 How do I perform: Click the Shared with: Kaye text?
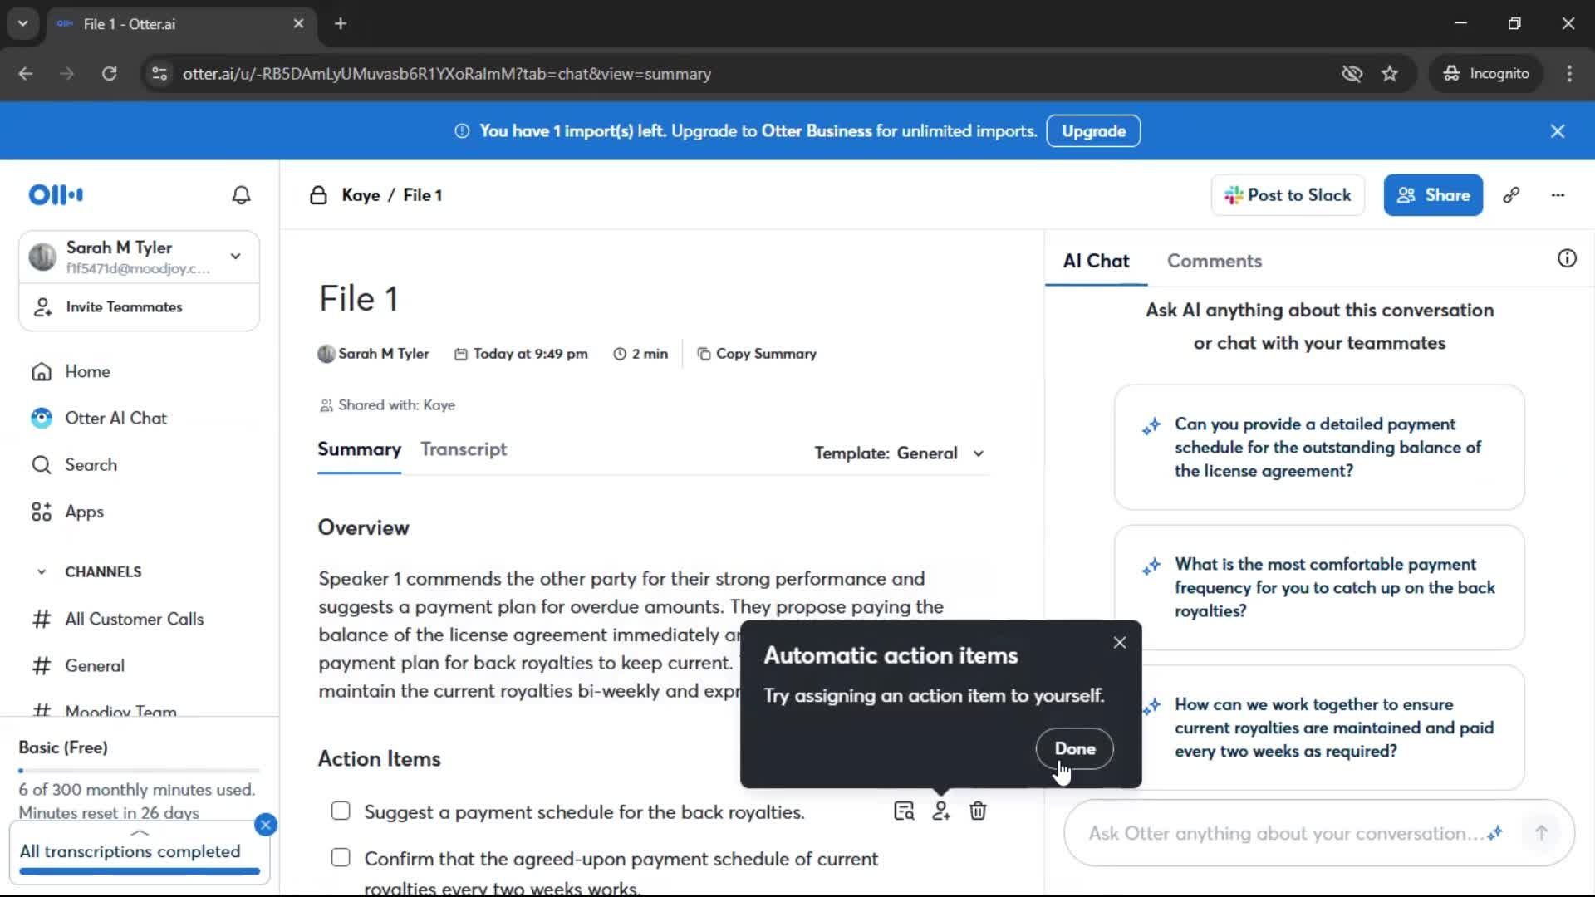(x=387, y=405)
